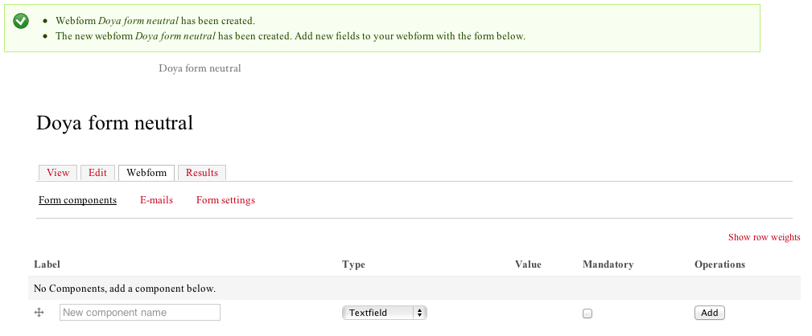Click the Type column header
This screenshot has width=812, height=336.
tap(353, 264)
